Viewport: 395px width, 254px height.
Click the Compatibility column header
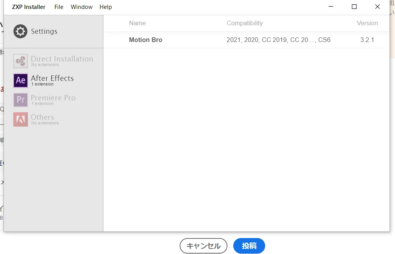coord(245,23)
